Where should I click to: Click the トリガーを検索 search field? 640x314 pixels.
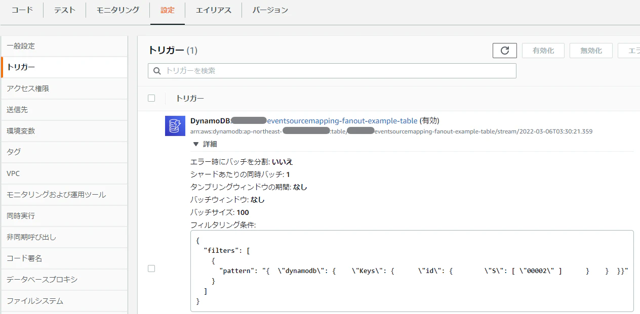(x=332, y=71)
